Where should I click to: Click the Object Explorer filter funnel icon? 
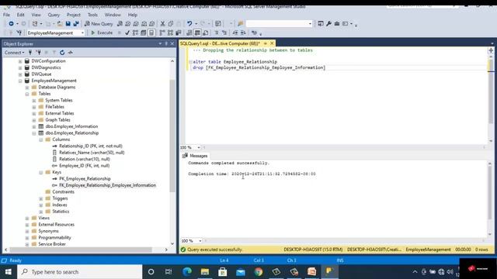(x=54, y=53)
